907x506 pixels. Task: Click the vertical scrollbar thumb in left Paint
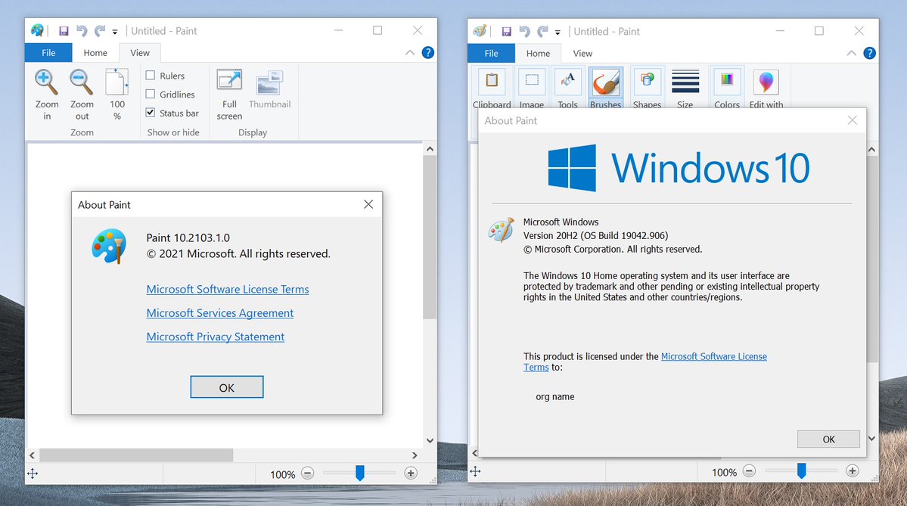point(430,237)
